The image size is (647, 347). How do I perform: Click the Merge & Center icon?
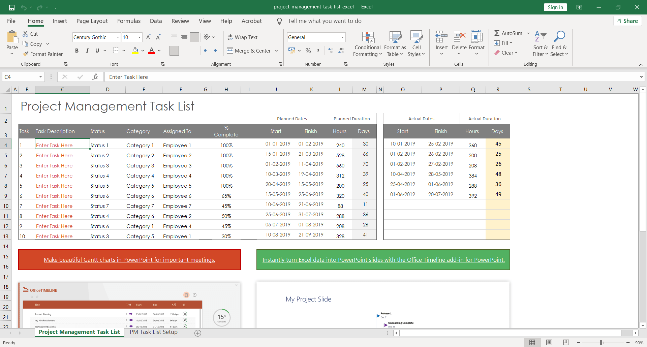point(230,51)
